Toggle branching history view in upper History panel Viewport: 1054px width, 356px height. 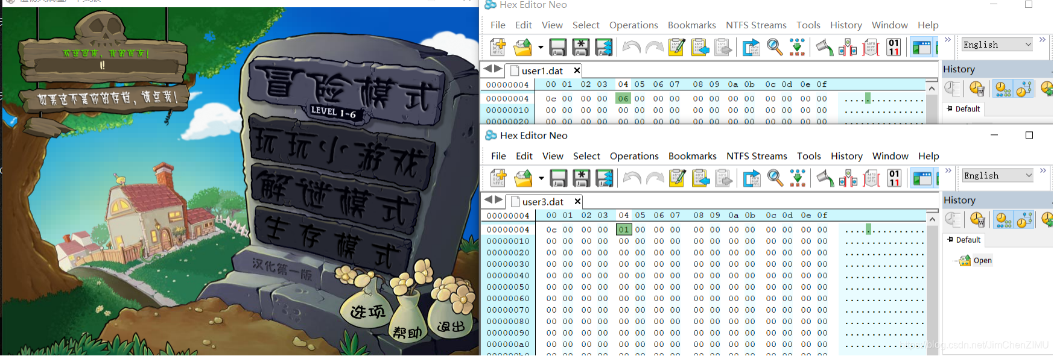(1023, 89)
